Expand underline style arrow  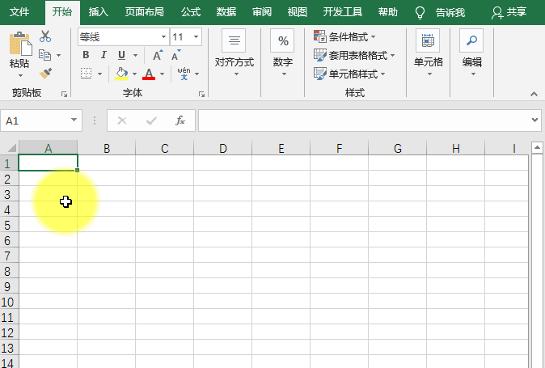[135, 55]
